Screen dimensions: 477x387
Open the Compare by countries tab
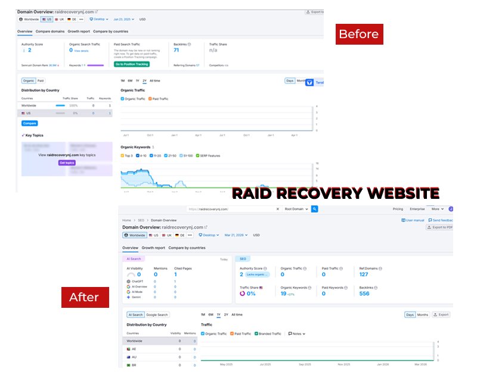point(187,248)
